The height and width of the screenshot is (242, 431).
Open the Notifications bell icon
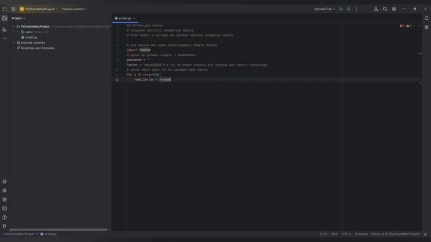[x=426, y=18]
